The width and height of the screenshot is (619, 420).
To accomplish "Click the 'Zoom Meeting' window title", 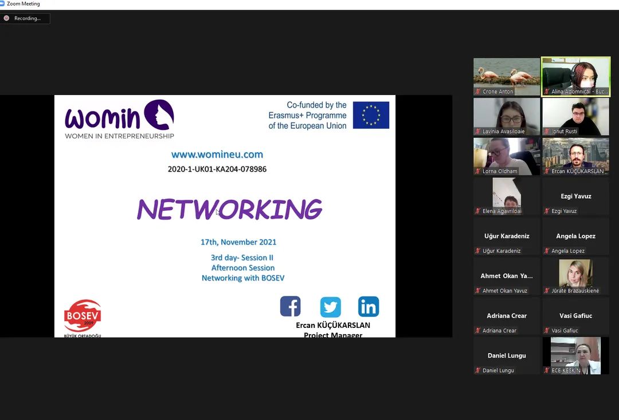I will point(23,3).
